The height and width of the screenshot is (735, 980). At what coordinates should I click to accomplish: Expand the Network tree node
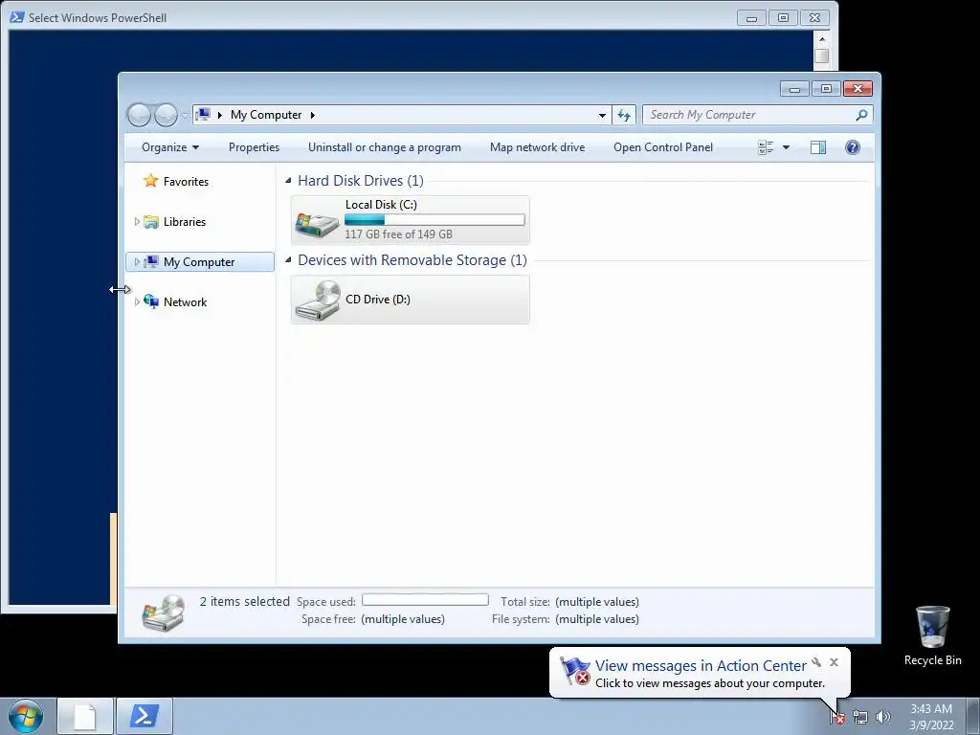(137, 301)
